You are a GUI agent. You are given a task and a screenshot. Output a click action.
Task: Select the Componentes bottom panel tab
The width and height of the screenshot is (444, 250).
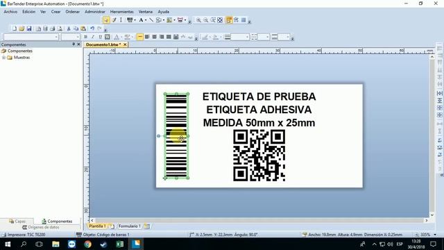tap(57, 221)
